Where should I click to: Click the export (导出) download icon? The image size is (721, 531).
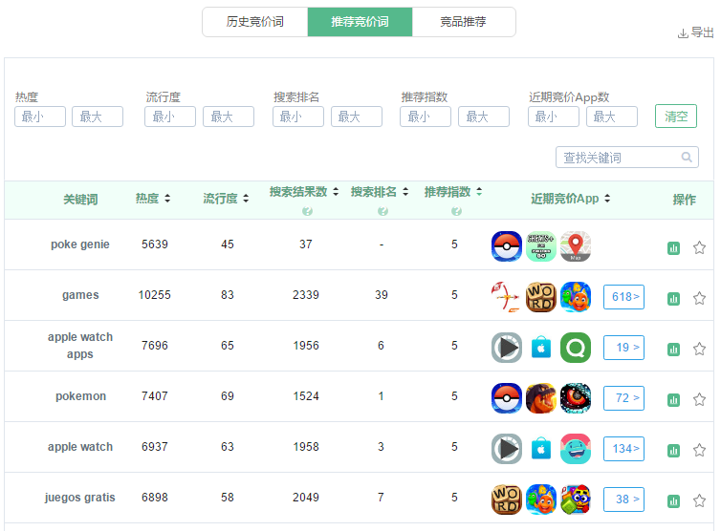[683, 33]
